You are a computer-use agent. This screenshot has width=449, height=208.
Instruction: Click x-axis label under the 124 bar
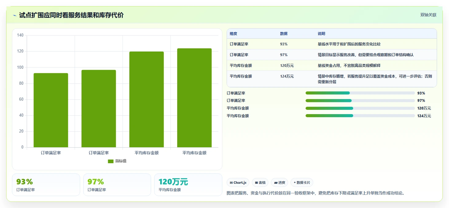click(194, 153)
